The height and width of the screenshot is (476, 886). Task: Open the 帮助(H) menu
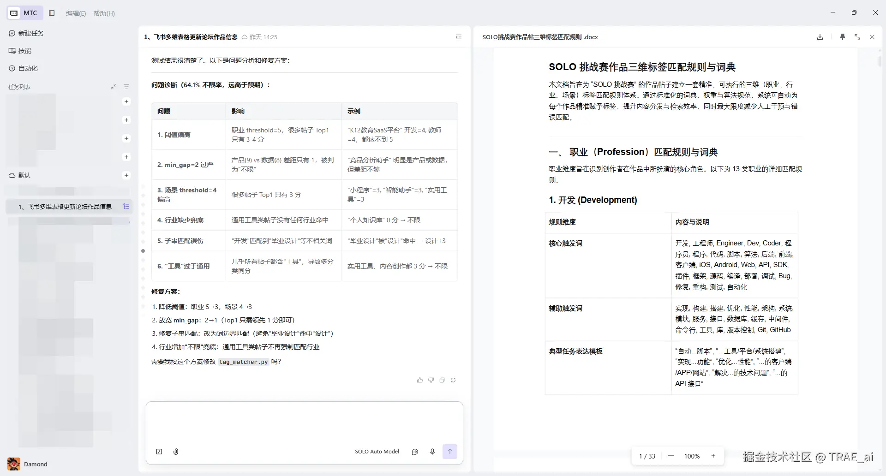(104, 13)
